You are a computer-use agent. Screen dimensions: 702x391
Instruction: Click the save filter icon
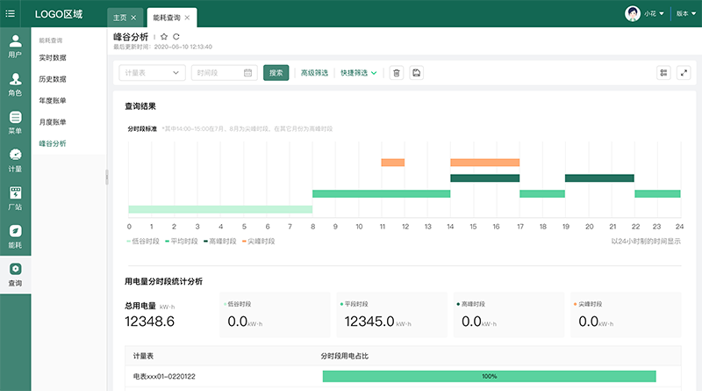click(x=416, y=73)
